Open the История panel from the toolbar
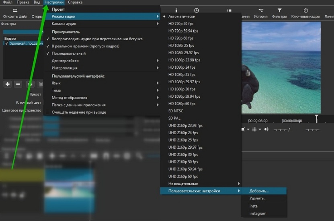Image resolution: width=334 pixels, height=221 pixels. coord(260,10)
